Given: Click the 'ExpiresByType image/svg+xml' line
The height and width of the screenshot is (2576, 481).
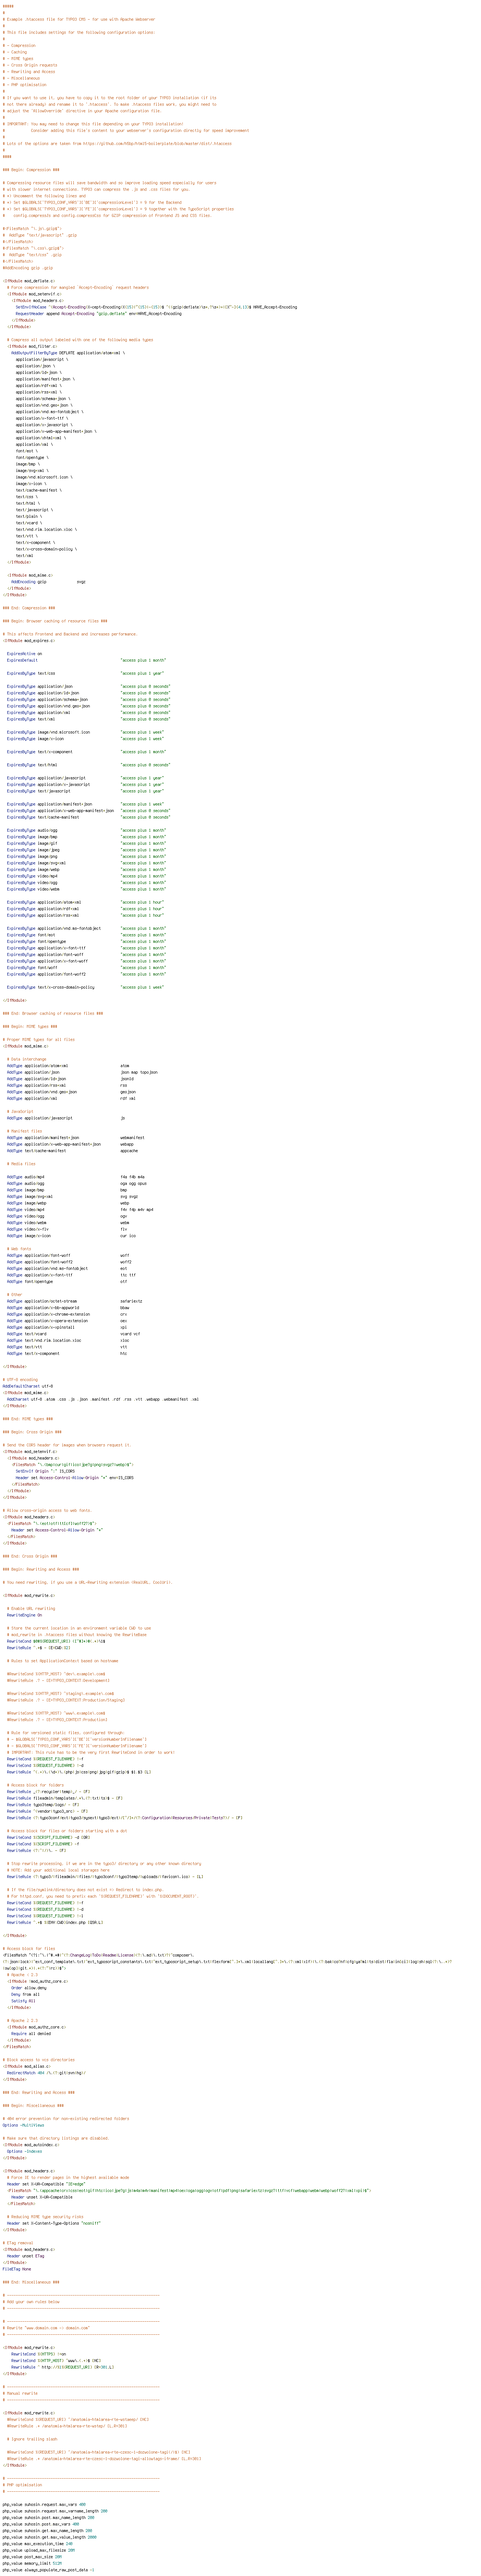Looking at the screenshot, I should pos(87,862).
